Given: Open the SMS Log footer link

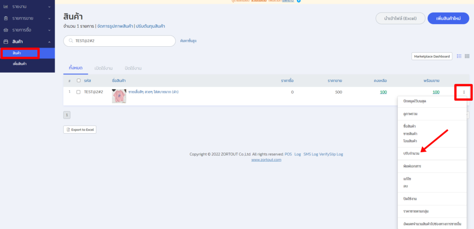Looking at the screenshot, I should point(311,154).
